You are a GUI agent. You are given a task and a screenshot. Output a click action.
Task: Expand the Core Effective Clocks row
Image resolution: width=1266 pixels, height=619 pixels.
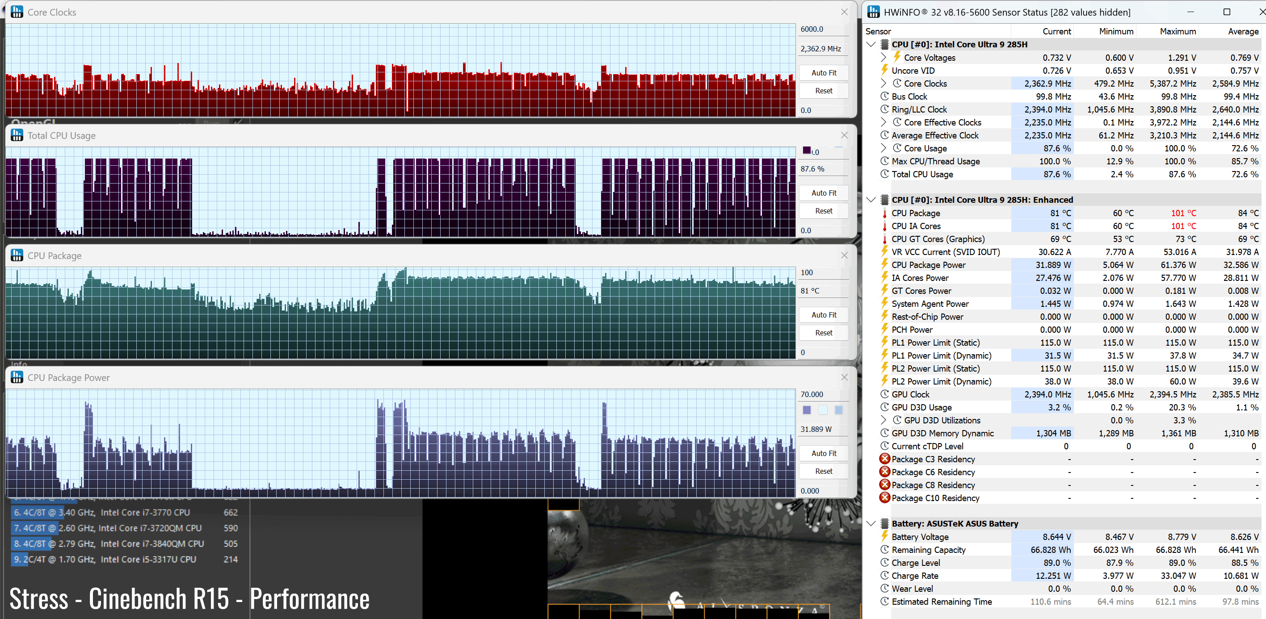pos(883,122)
